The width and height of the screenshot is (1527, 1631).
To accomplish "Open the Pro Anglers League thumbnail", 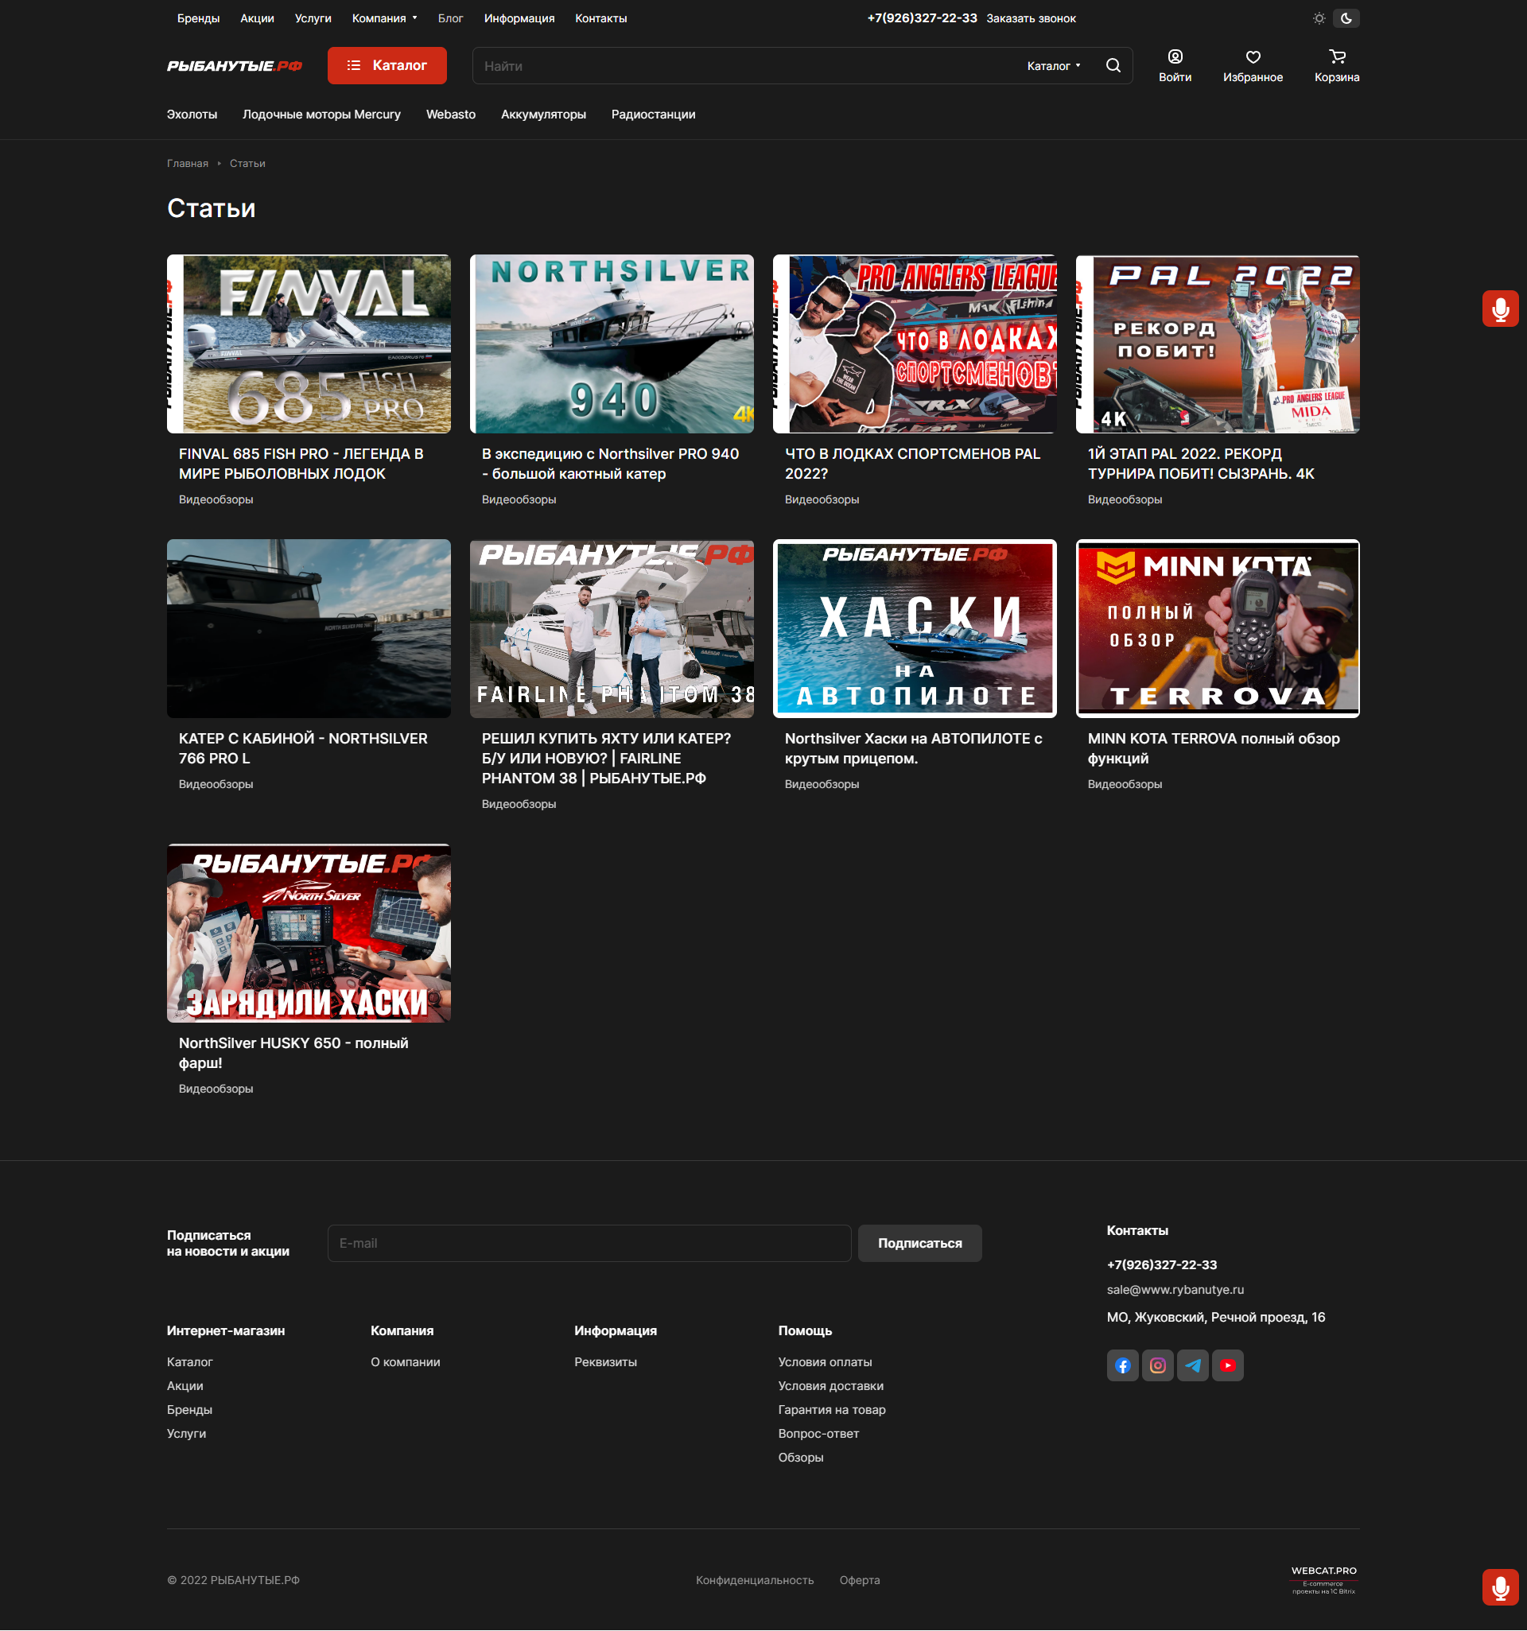I will coord(915,344).
